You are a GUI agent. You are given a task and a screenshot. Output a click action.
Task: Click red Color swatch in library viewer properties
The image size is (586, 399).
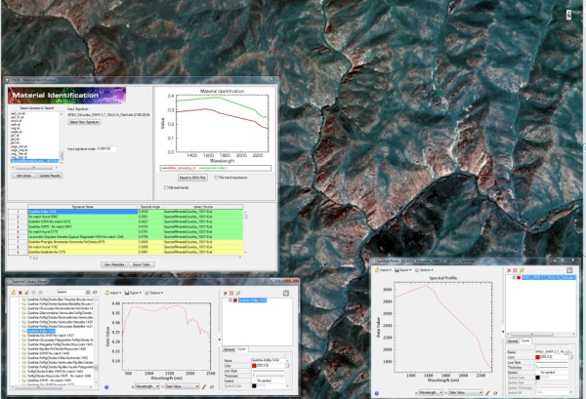254,366
